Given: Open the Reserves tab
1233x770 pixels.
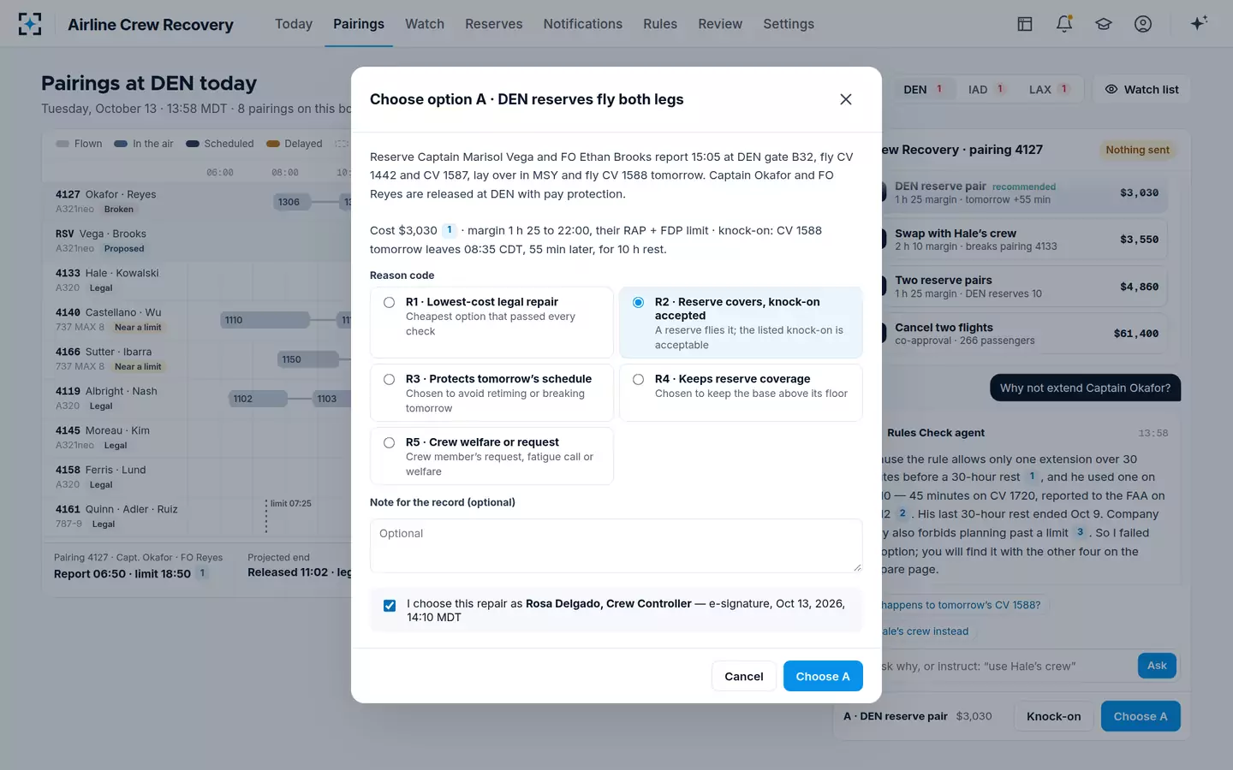Looking at the screenshot, I should click(x=494, y=24).
